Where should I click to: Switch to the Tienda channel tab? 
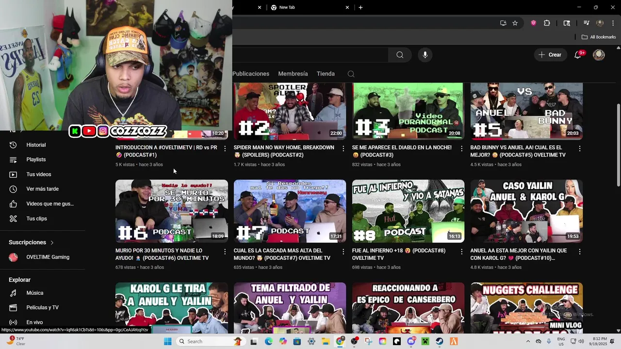(326, 74)
